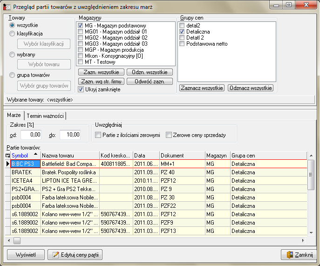Click the 'PZF13' document cell
This screenshot has height=266, width=320.
coord(182,231)
